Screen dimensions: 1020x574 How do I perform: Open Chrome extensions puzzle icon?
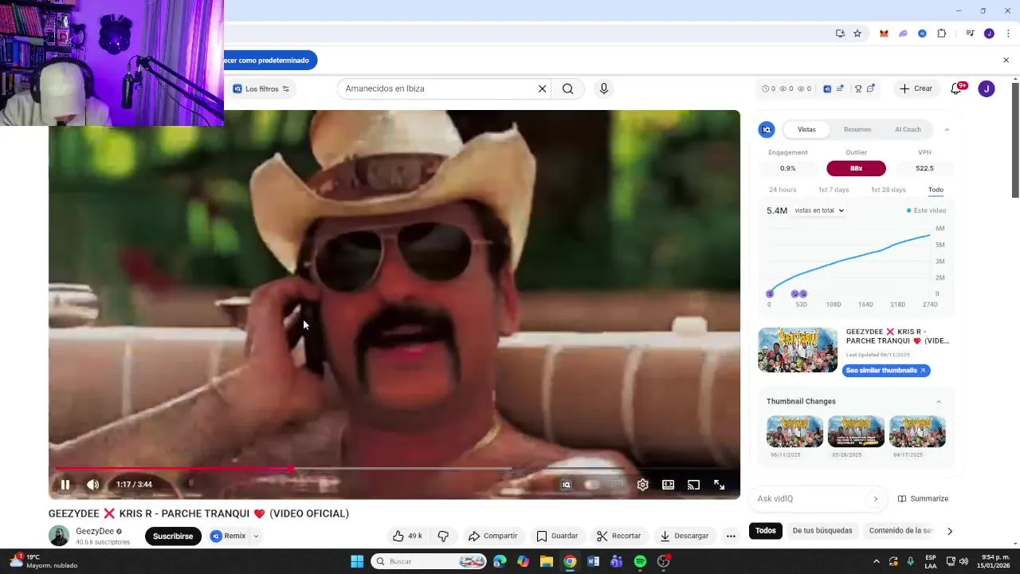pyautogui.click(x=941, y=33)
